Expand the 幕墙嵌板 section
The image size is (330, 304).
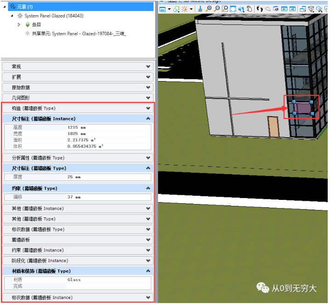(78, 240)
